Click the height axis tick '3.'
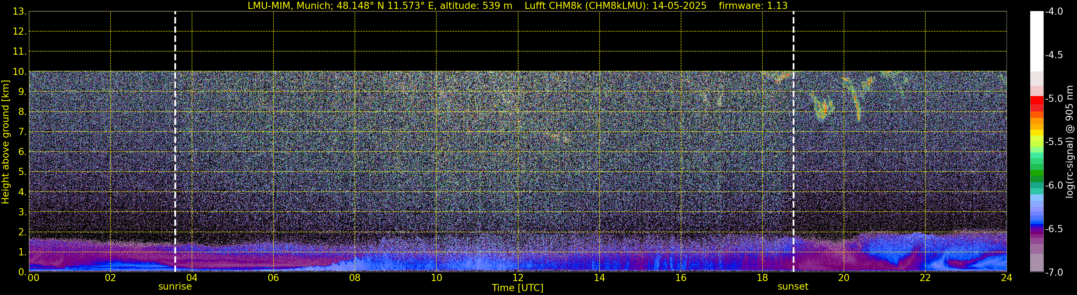The image size is (1077, 295). pyautogui.click(x=23, y=212)
